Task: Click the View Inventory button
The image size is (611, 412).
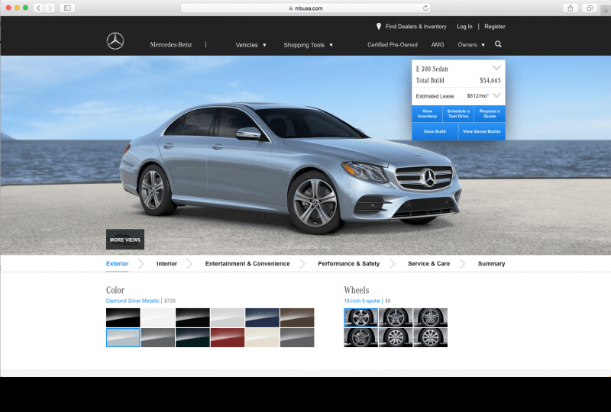Action: tap(427, 114)
